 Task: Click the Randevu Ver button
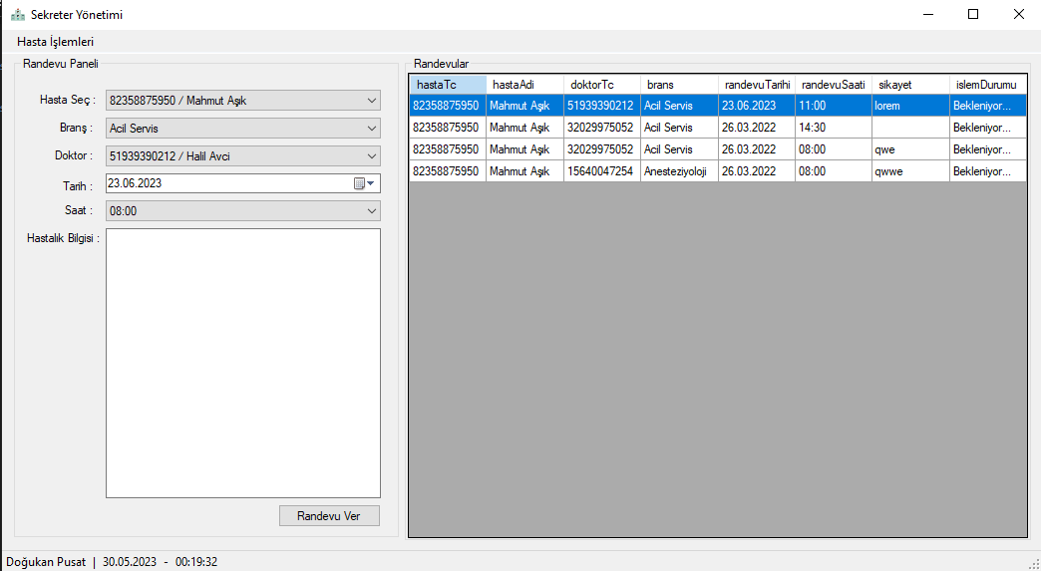[329, 516]
